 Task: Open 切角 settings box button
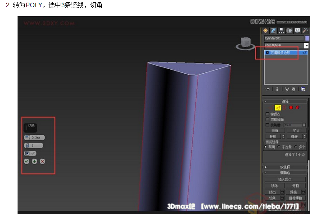pyautogui.click(x=282, y=198)
